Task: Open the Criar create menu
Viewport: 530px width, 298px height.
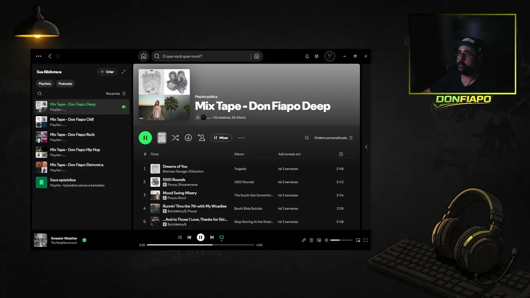Action: (x=107, y=72)
